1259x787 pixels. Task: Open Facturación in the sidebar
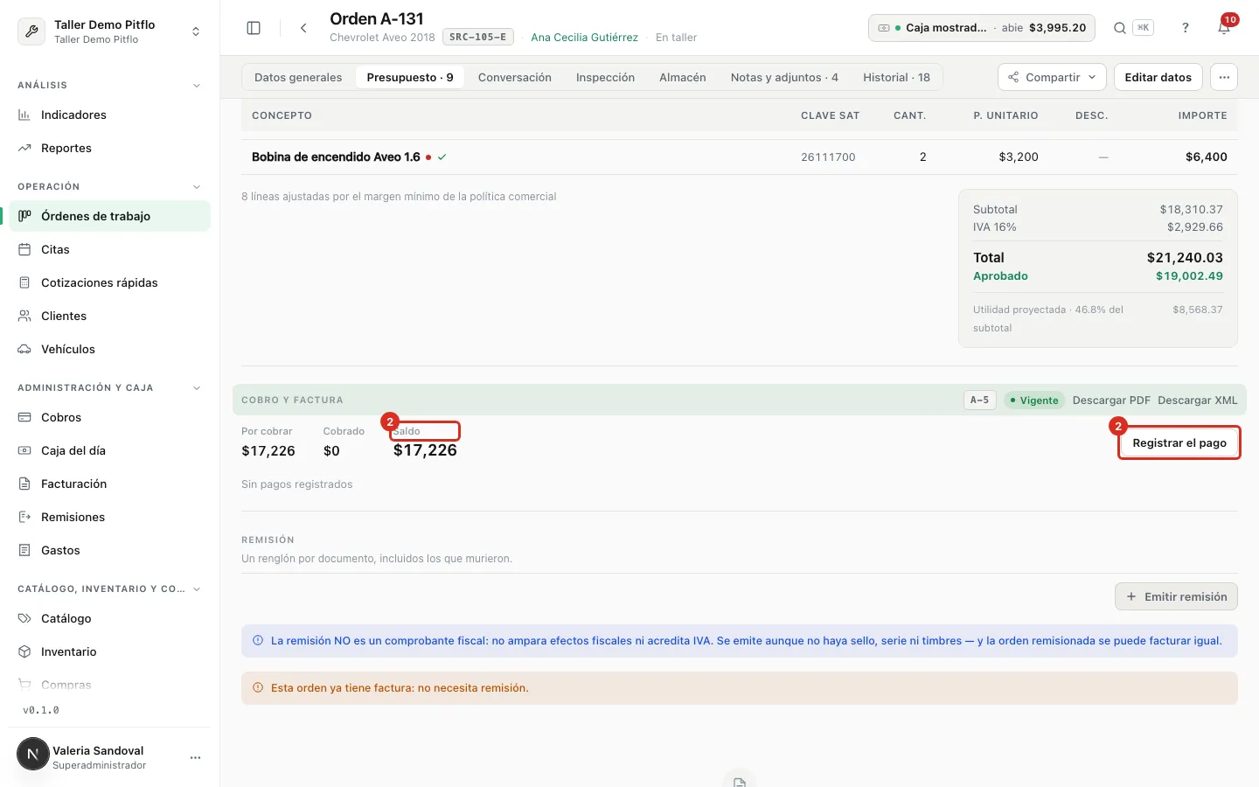pos(109,484)
